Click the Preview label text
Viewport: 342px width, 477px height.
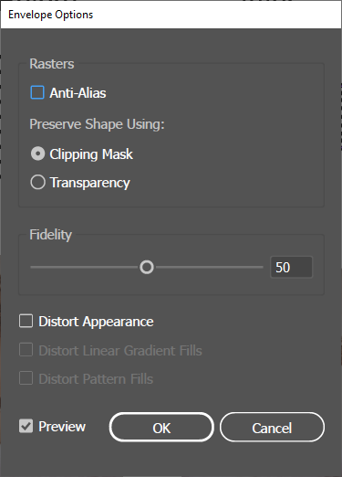62,427
